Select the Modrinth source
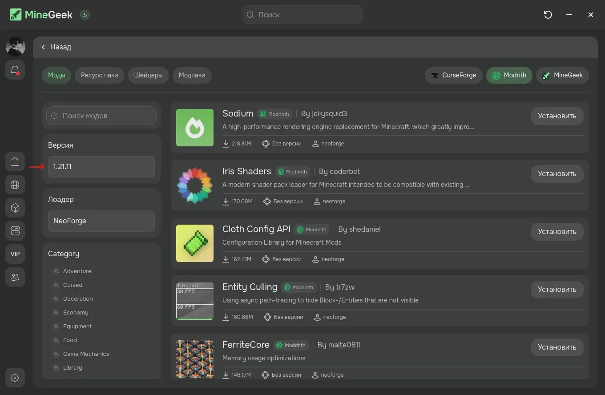The width and height of the screenshot is (605, 395). pos(509,75)
